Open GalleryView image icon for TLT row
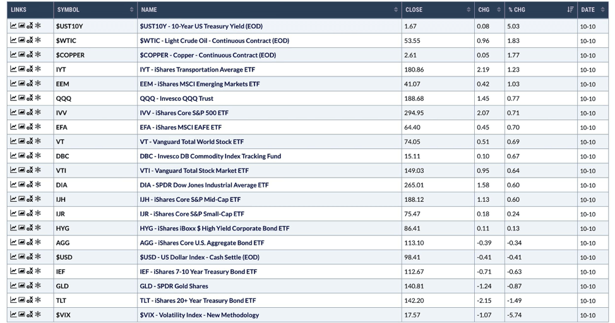Viewport: 615px width, 323px height. (x=21, y=300)
